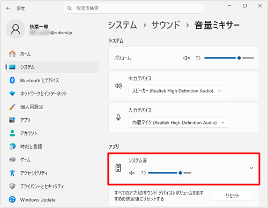This screenshot has width=268, height=208.
Task: Click the network Wi-Fi icon
Action: [x=12, y=94]
